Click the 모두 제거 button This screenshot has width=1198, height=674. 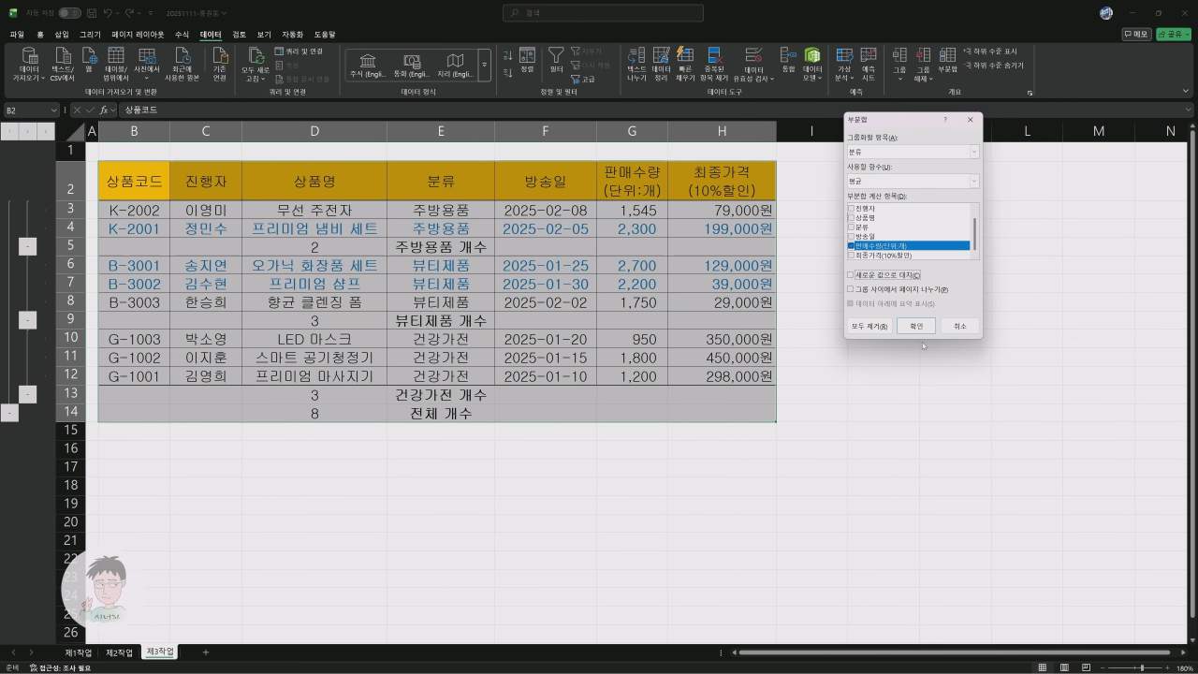(x=869, y=326)
